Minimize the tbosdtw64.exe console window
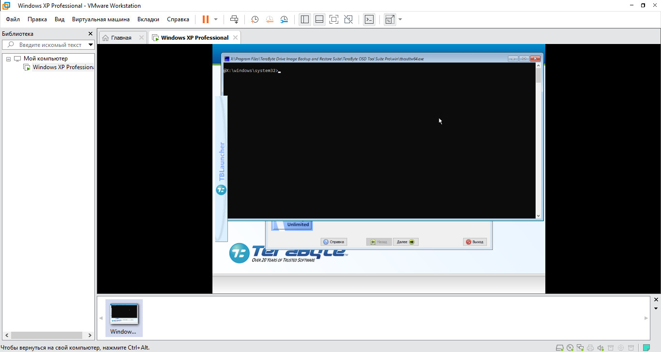The height and width of the screenshot is (352, 661). [x=513, y=59]
